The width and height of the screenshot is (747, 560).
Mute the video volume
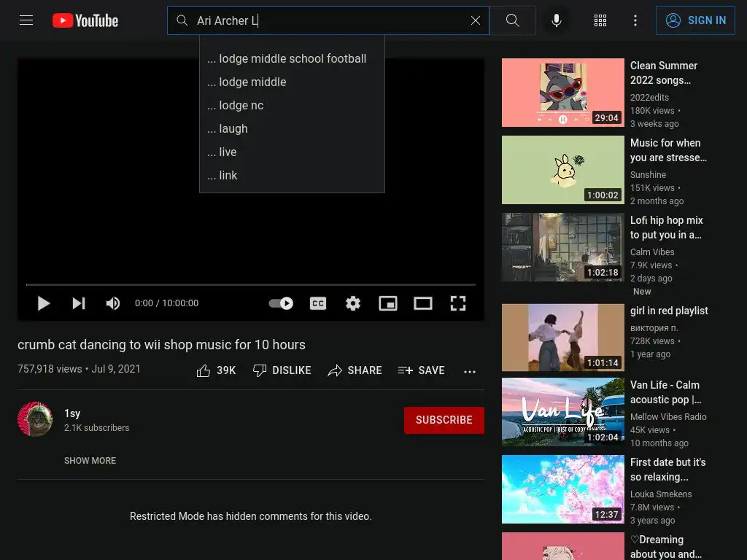tap(113, 303)
